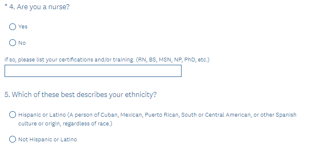
Task: Click the question number '4.'
Action: [12, 7]
